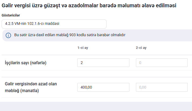
Task: Click the disabled 0,00 field for 2-ci ay
Action: [x=162, y=87]
